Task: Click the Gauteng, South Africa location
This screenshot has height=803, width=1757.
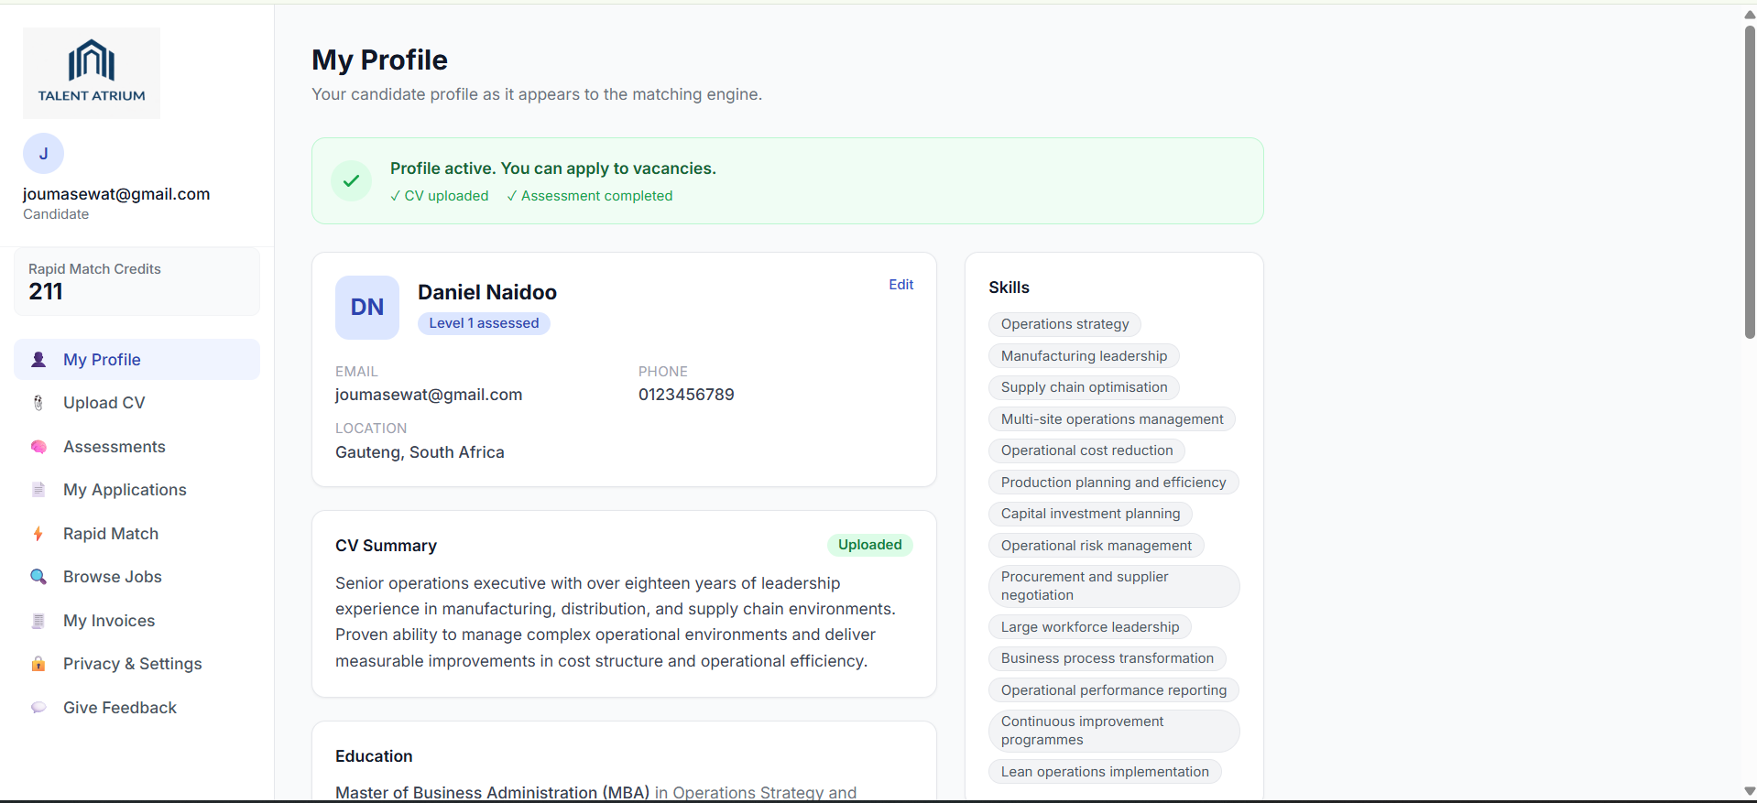Action: pyautogui.click(x=420, y=452)
